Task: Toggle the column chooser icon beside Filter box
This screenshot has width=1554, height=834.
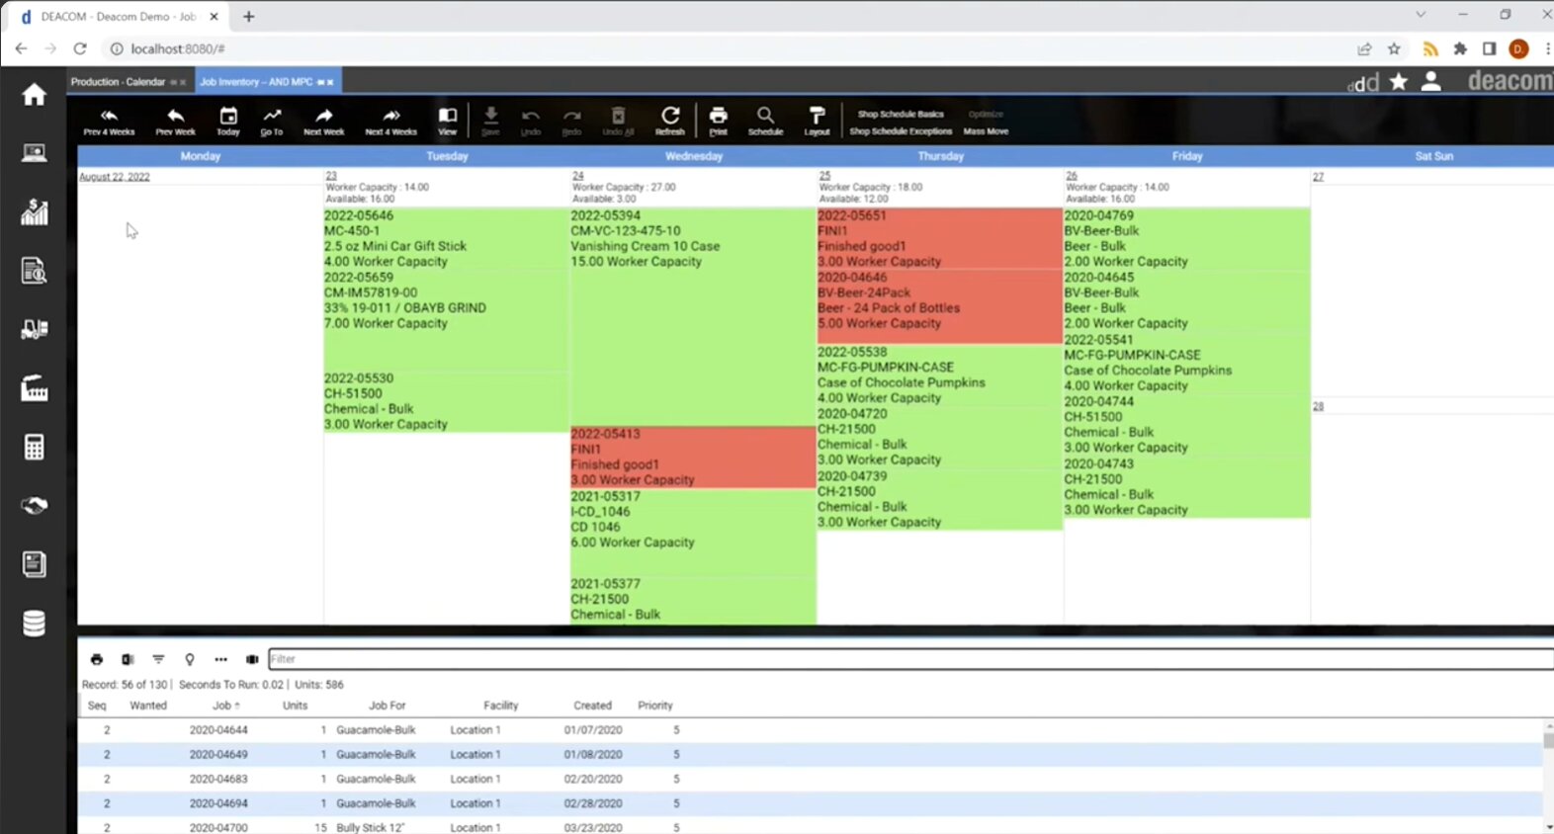Action: (252, 659)
